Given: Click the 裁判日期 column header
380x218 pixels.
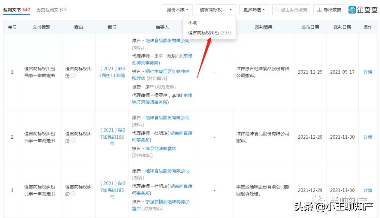Looking at the screenshot, I should coord(342,27).
